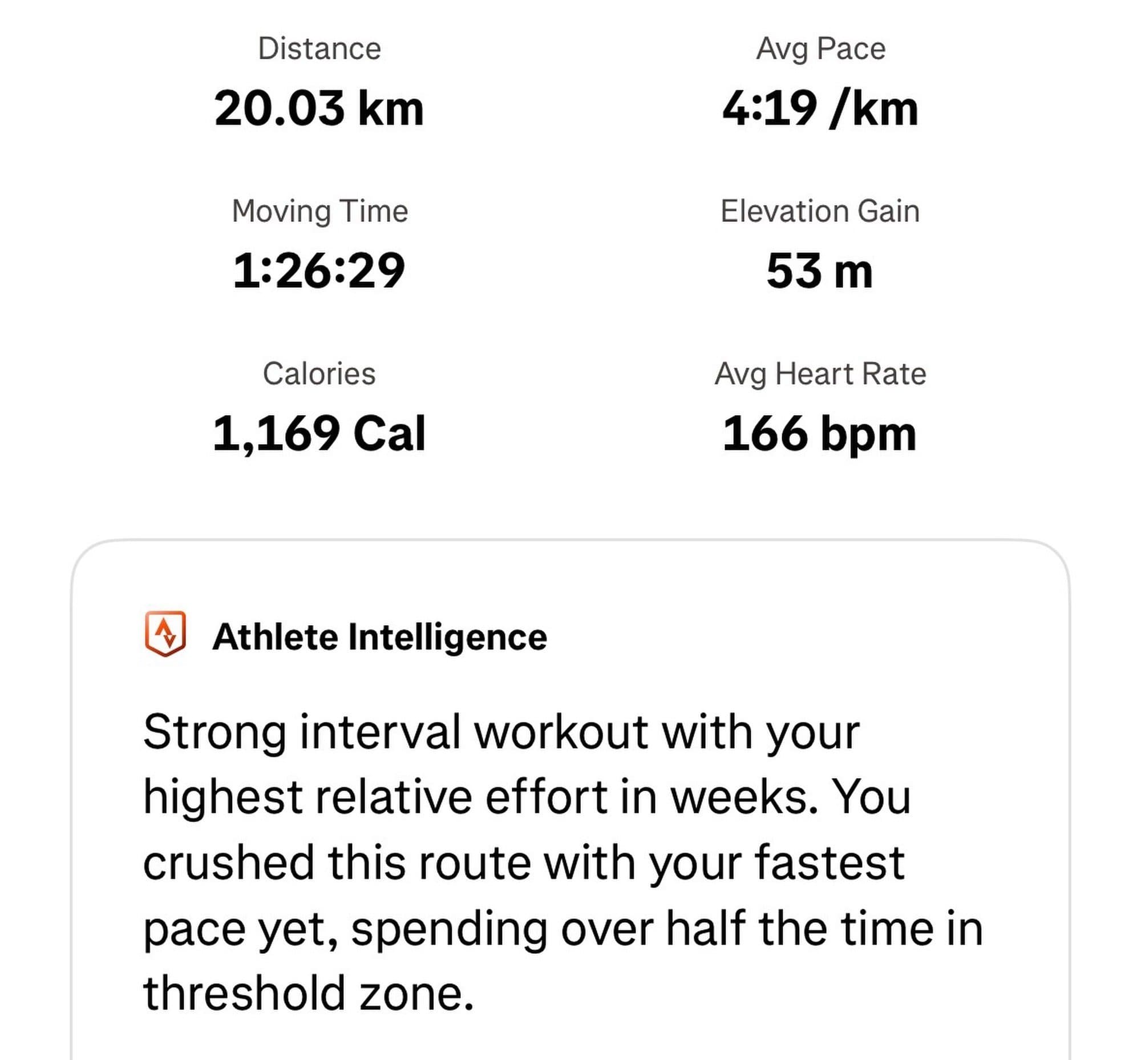Tap the 53 m elevation value

[x=820, y=271]
